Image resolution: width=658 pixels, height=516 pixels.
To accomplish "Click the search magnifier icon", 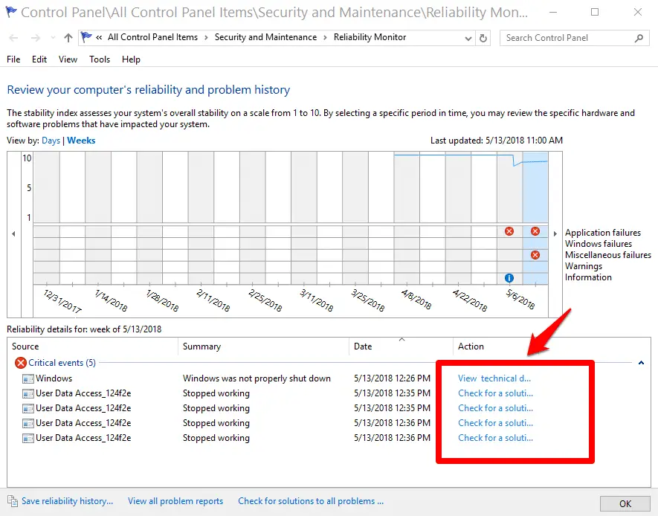I will coord(639,38).
